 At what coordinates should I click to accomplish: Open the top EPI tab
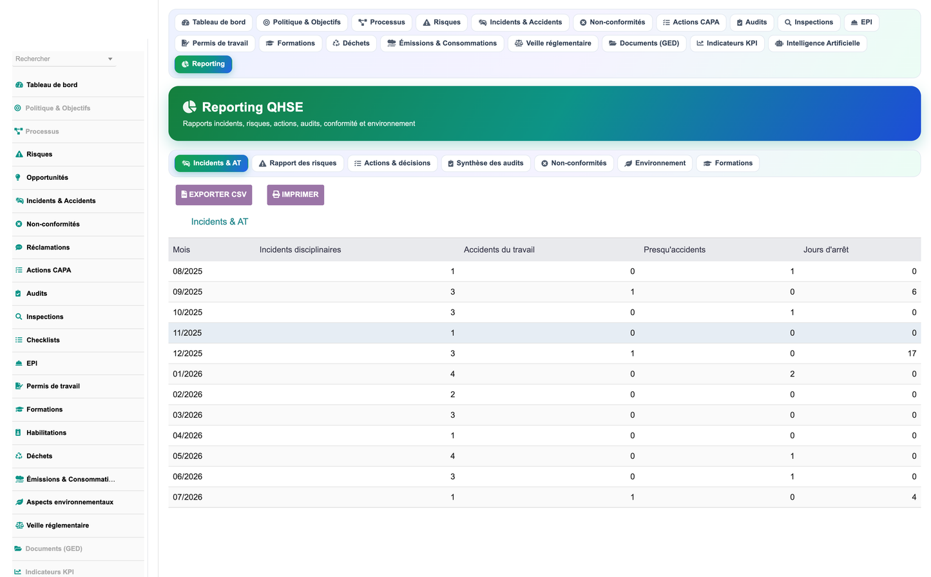coord(861,23)
